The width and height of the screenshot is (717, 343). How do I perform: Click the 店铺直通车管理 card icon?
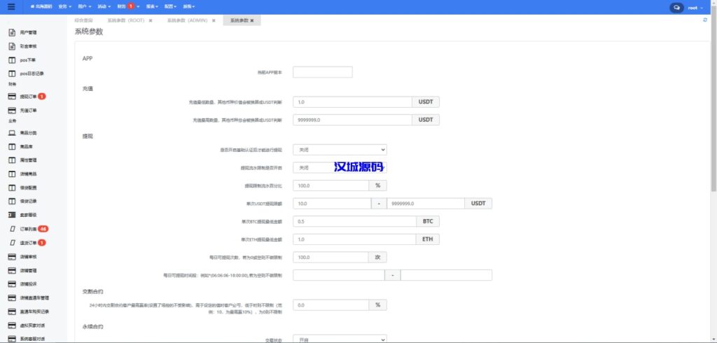pyautogui.click(x=13, y=297)
